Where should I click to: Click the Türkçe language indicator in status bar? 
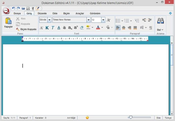pos(168,118)
